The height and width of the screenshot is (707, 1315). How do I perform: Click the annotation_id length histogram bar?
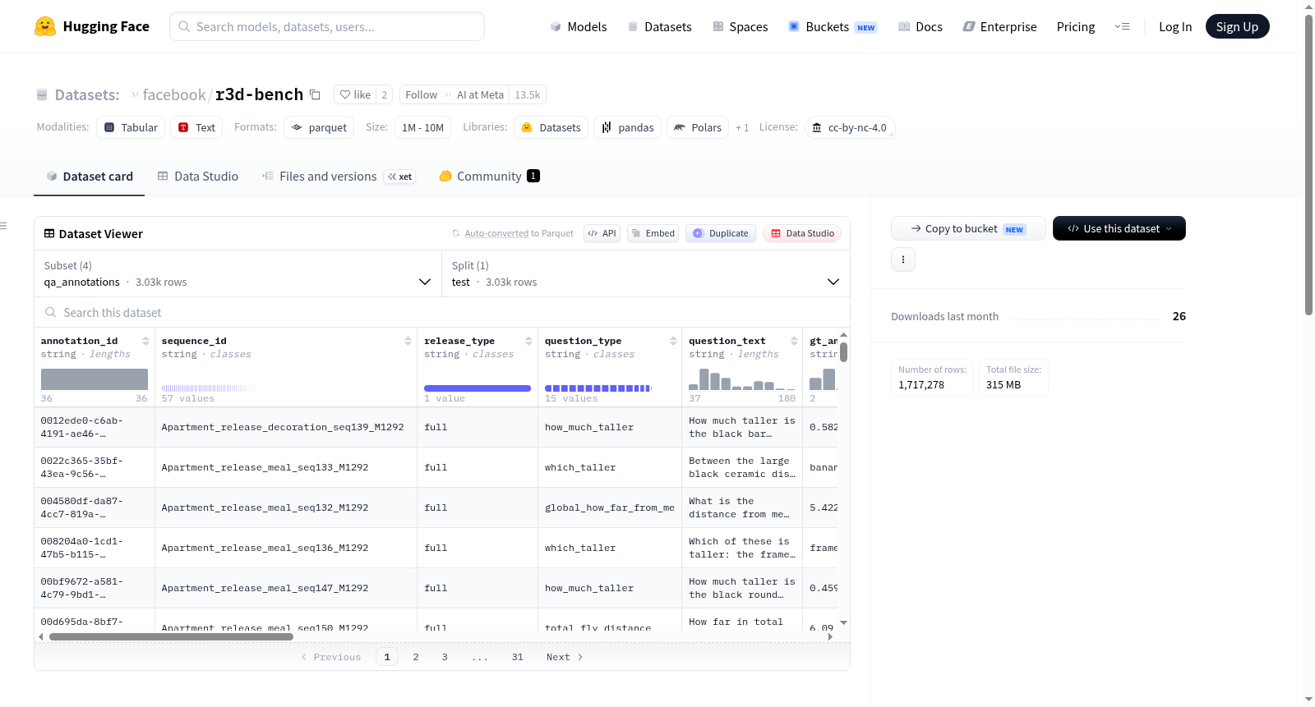tap(95, 379)
